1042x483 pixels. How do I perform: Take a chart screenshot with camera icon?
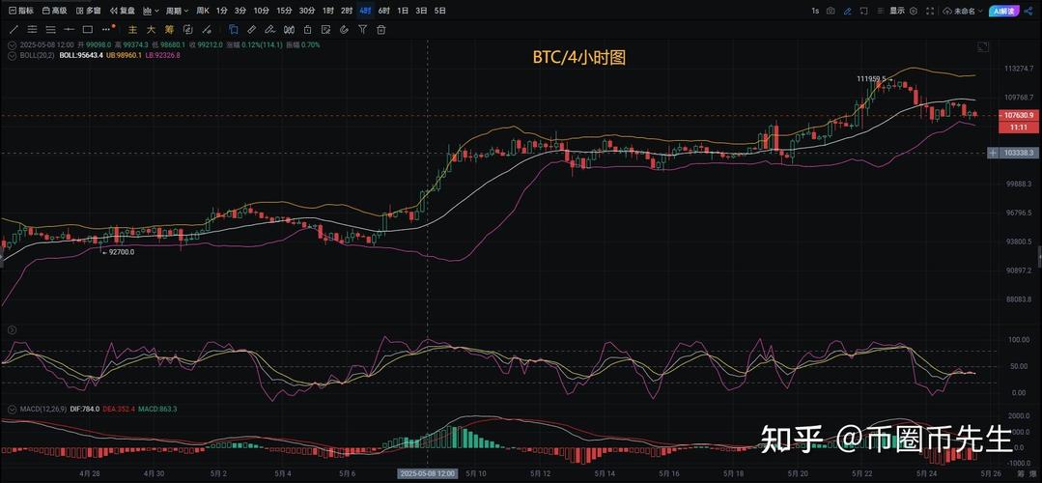coord(831,11)
